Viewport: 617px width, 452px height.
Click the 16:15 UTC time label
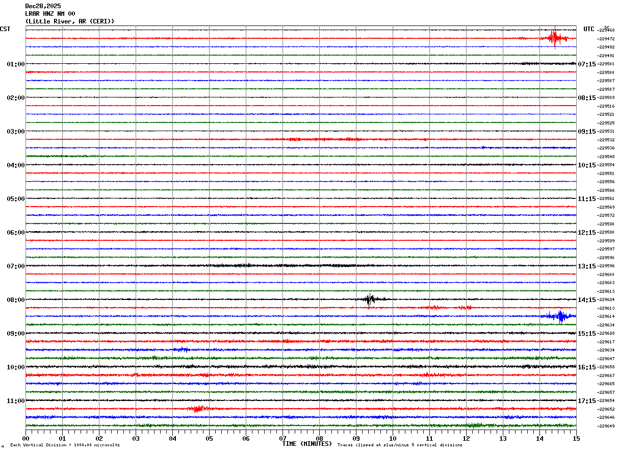(587, 367)
